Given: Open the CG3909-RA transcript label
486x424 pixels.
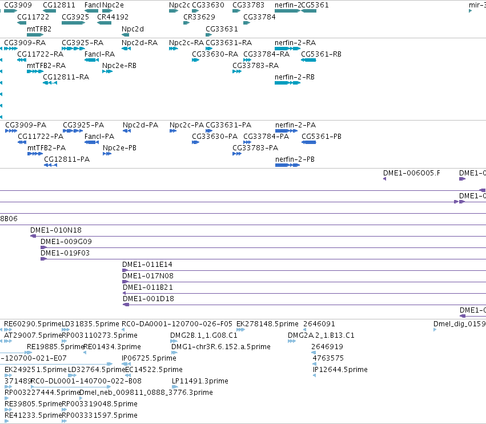Looking at the screenshot, I should coord(25,43).
